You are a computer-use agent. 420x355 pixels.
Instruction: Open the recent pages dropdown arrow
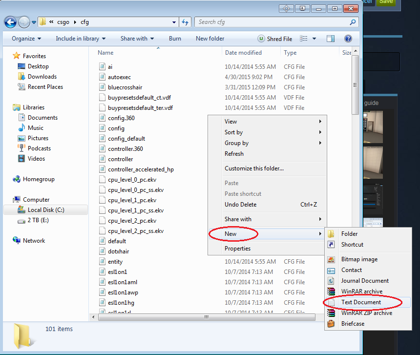[x=34, y=22]
